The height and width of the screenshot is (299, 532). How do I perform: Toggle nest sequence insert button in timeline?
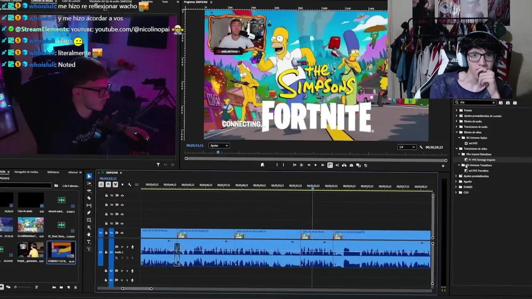[x=101, y=184]
